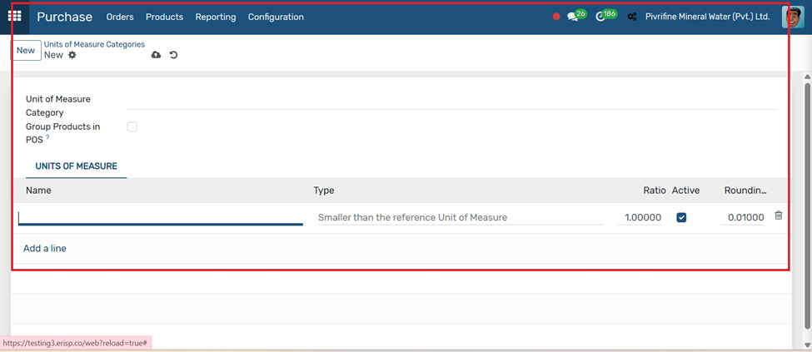Enable the Group Products in POS checkbox
812x352 pixels.
coord(132,126)
